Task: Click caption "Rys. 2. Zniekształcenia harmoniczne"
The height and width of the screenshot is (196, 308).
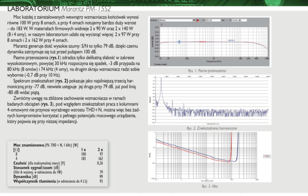Action: coord(212,128)
